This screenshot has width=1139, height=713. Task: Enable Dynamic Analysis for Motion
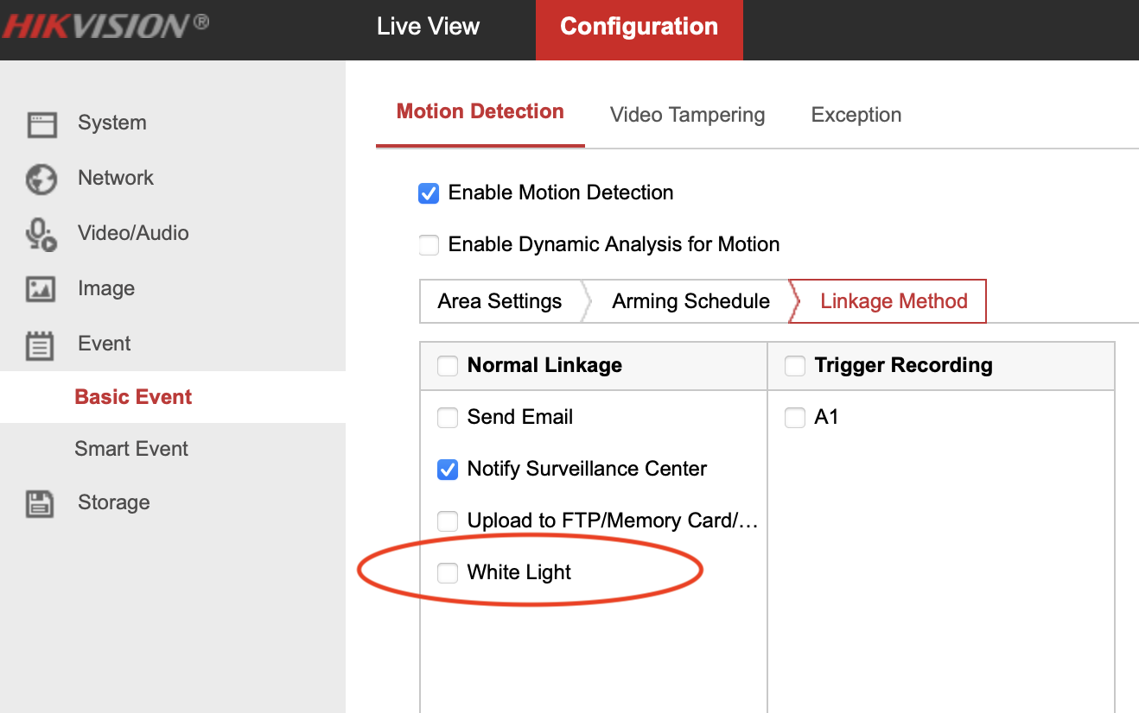point(429,245)
